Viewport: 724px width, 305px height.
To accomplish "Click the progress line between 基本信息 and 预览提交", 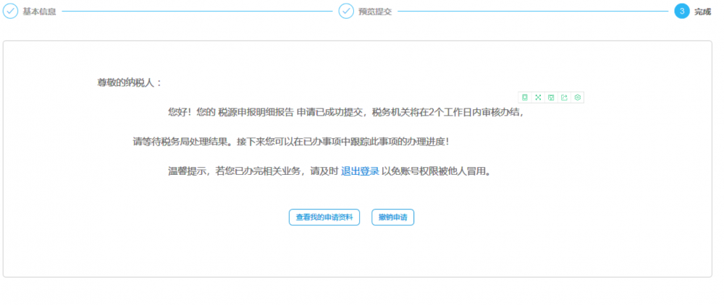I will [x=195, y=12].
